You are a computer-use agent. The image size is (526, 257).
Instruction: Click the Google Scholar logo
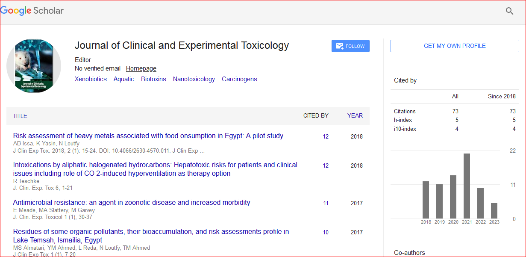coord(32,11)
